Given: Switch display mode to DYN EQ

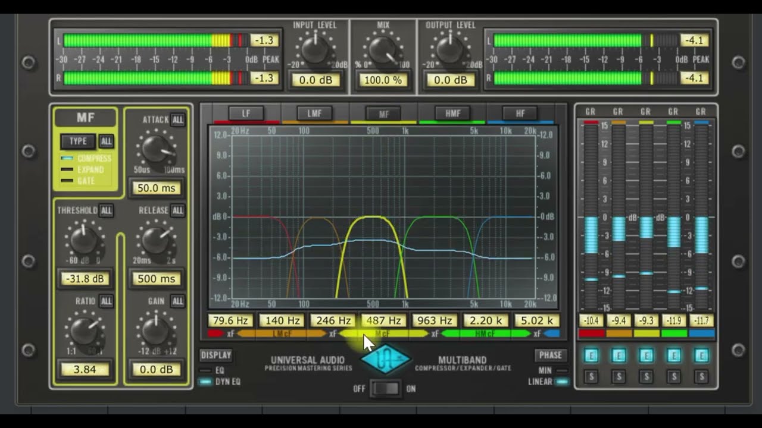Looking at the screenshot, I should [220, 382].
